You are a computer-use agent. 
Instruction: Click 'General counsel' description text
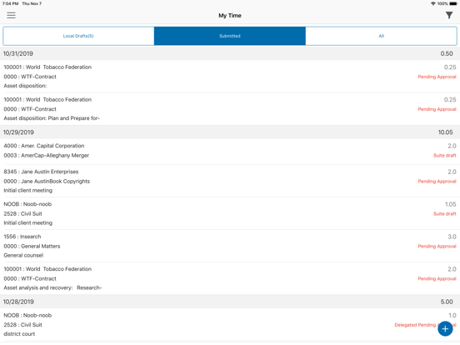pyautogui.click(x=23, y=256)
